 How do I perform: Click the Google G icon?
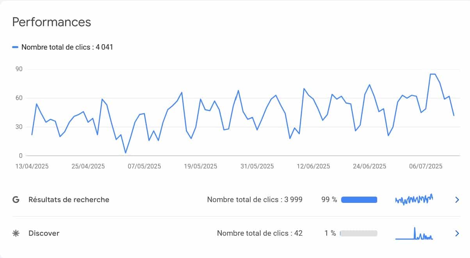point(16,200)
